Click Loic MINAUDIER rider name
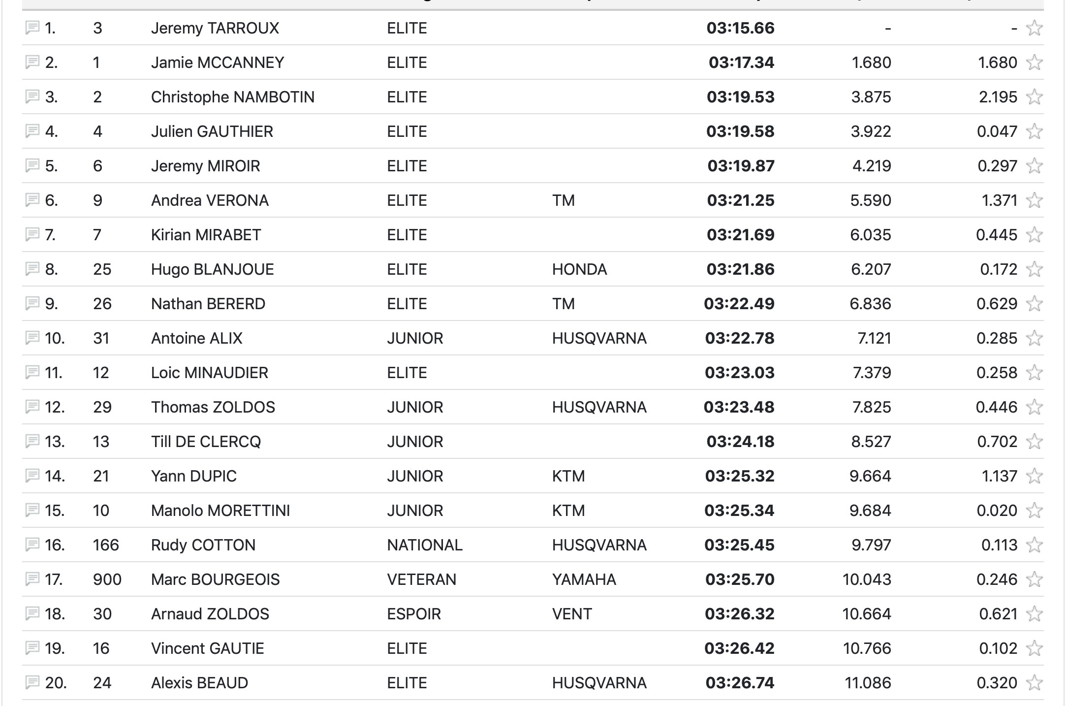This screenshot has width=1068, height=706. (209, 373)
